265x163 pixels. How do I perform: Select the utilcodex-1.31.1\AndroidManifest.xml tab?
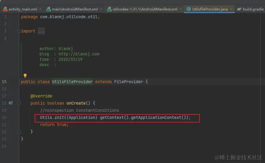point(145,9)
